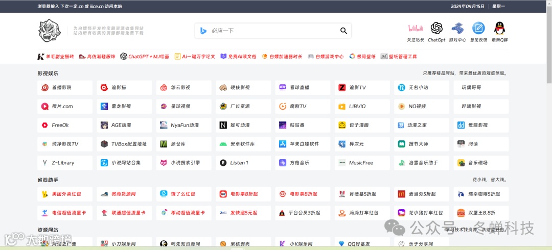Click the 方格音乐 purple icon
552x250 pixels.
(x=283, y=163)
